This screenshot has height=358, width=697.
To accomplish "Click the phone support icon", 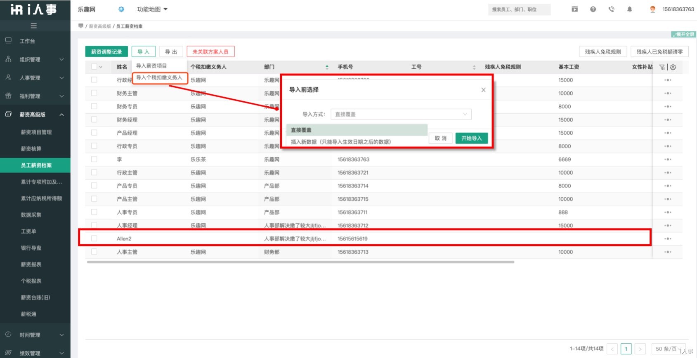I will point(611,9).
